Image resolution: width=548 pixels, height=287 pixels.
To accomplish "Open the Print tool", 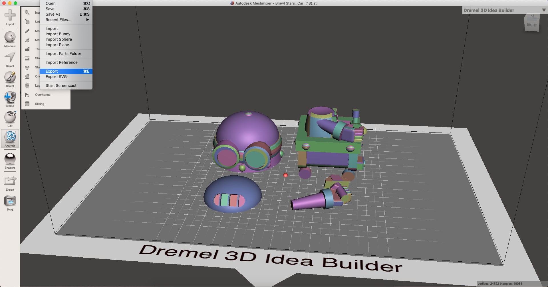I will 10,203.
